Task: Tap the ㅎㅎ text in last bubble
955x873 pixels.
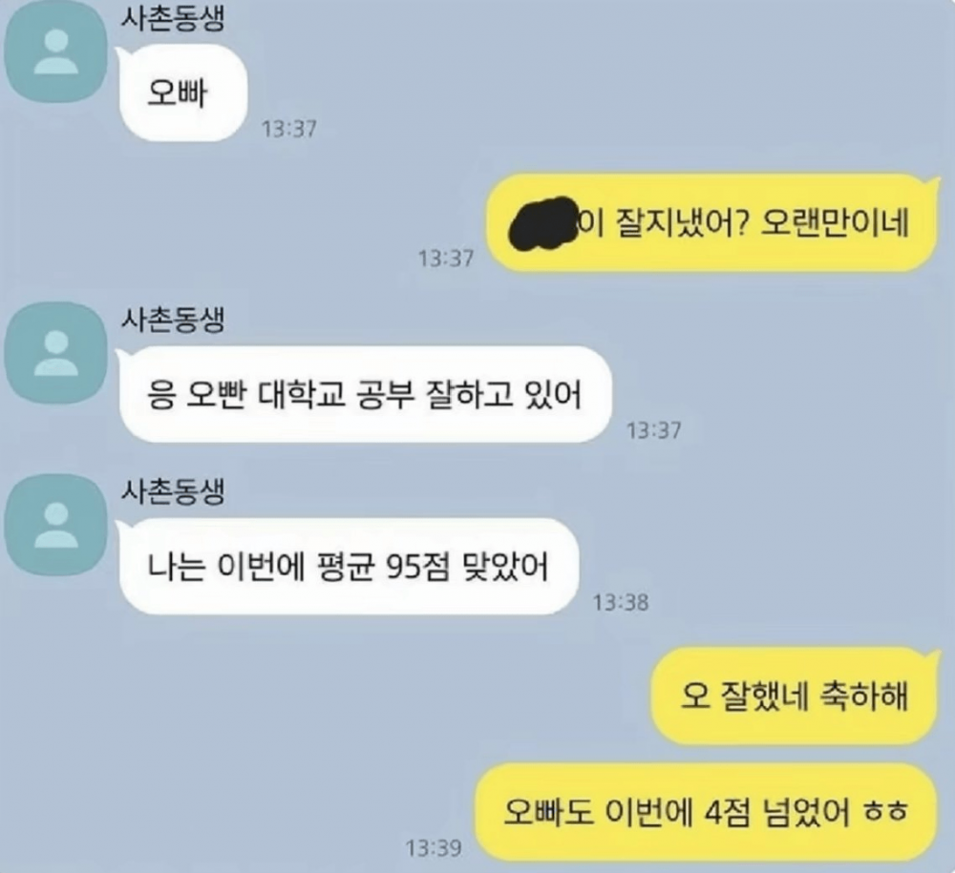Action: (886, 812)
